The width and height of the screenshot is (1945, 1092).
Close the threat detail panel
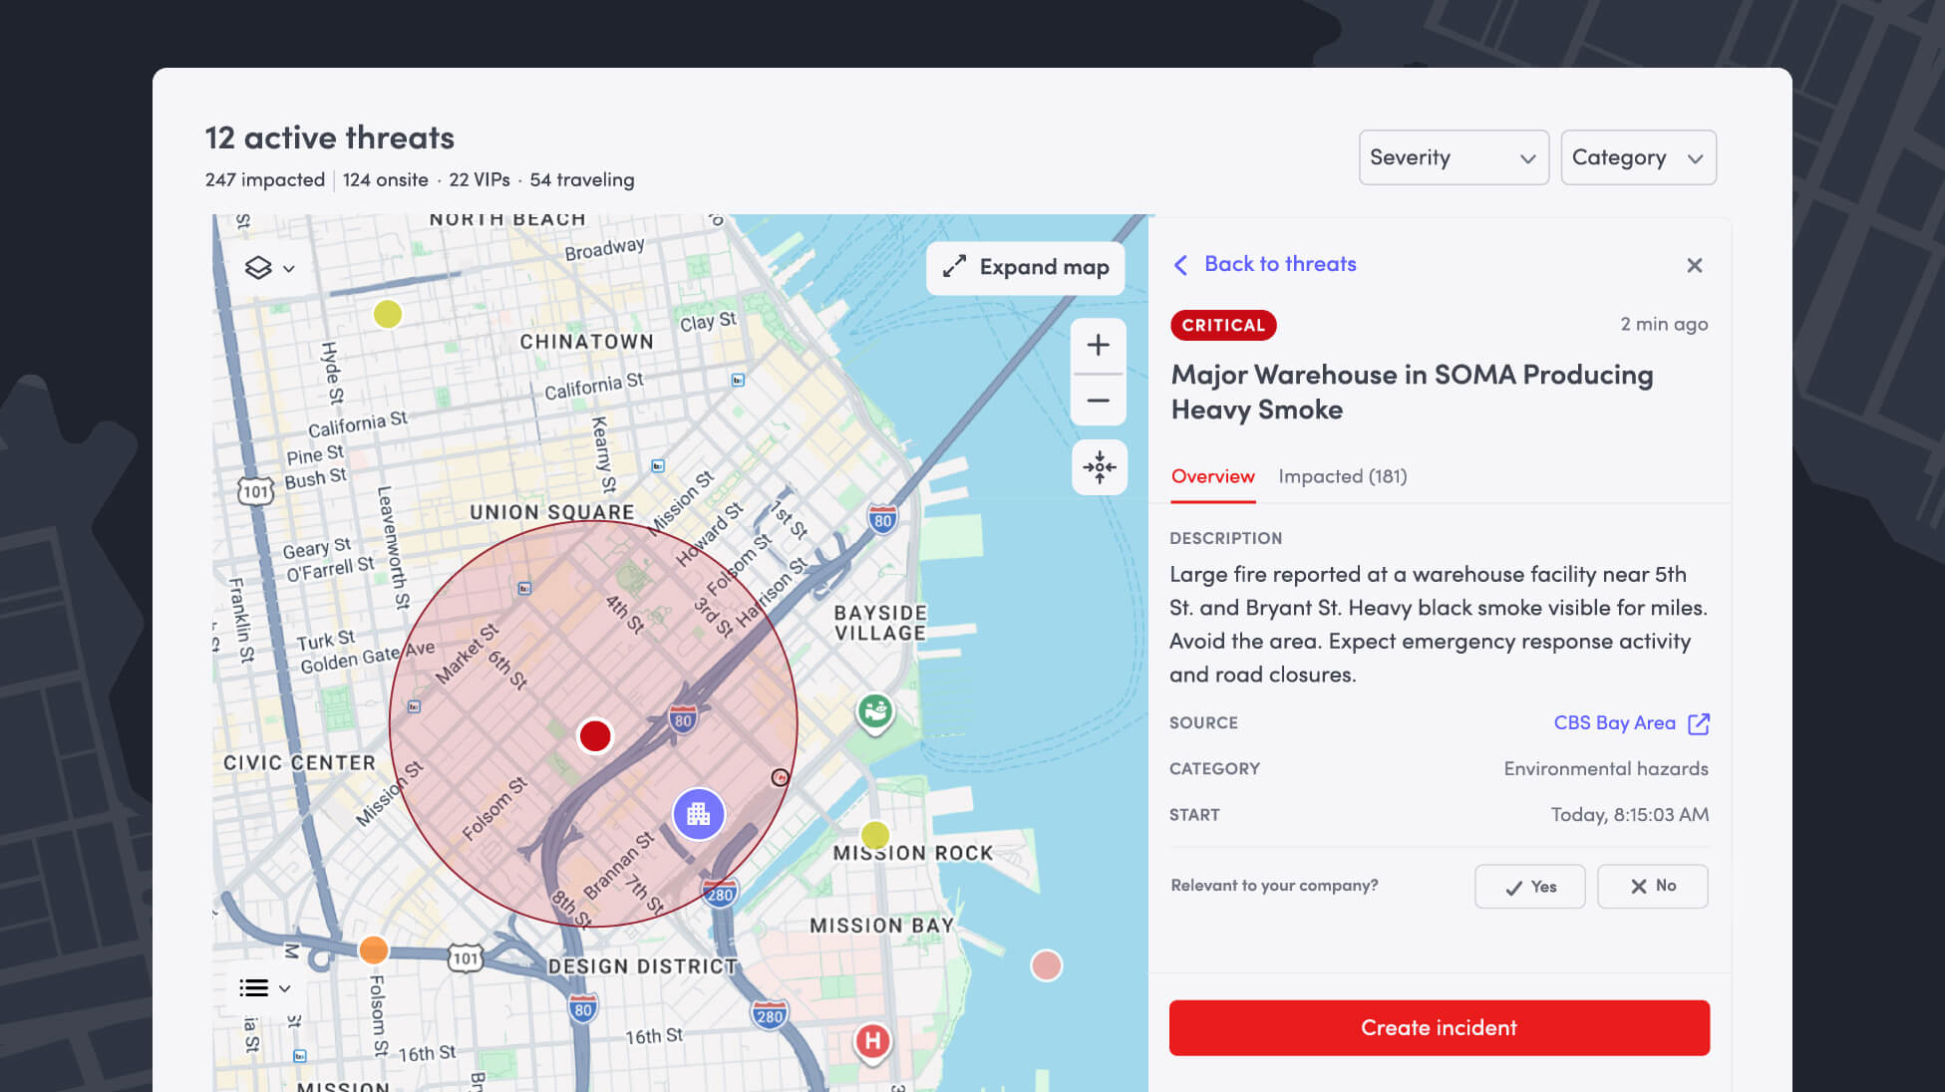[1695, 265]
